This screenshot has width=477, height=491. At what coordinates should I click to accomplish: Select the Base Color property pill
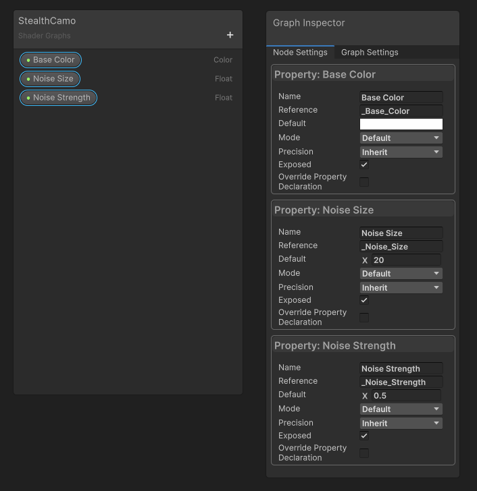pos(51,60)
